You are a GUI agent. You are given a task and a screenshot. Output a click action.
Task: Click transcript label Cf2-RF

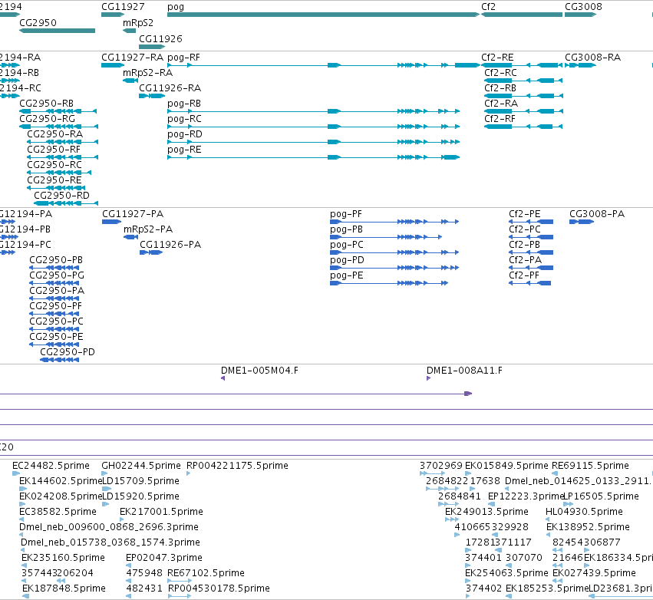pos(500,119)
